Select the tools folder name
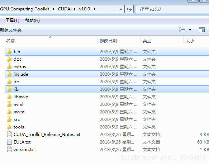The width and height of the screenshot is (209, 164). pos(19,127)
